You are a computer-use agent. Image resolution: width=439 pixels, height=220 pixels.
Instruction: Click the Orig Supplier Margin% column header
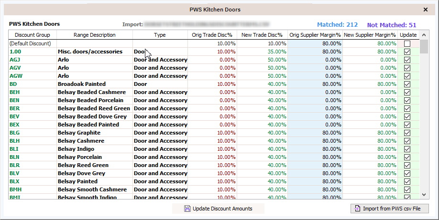coord(315,35)
